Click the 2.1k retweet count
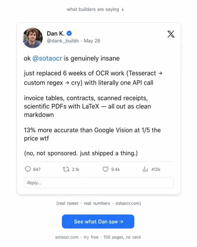 point(76,170)
